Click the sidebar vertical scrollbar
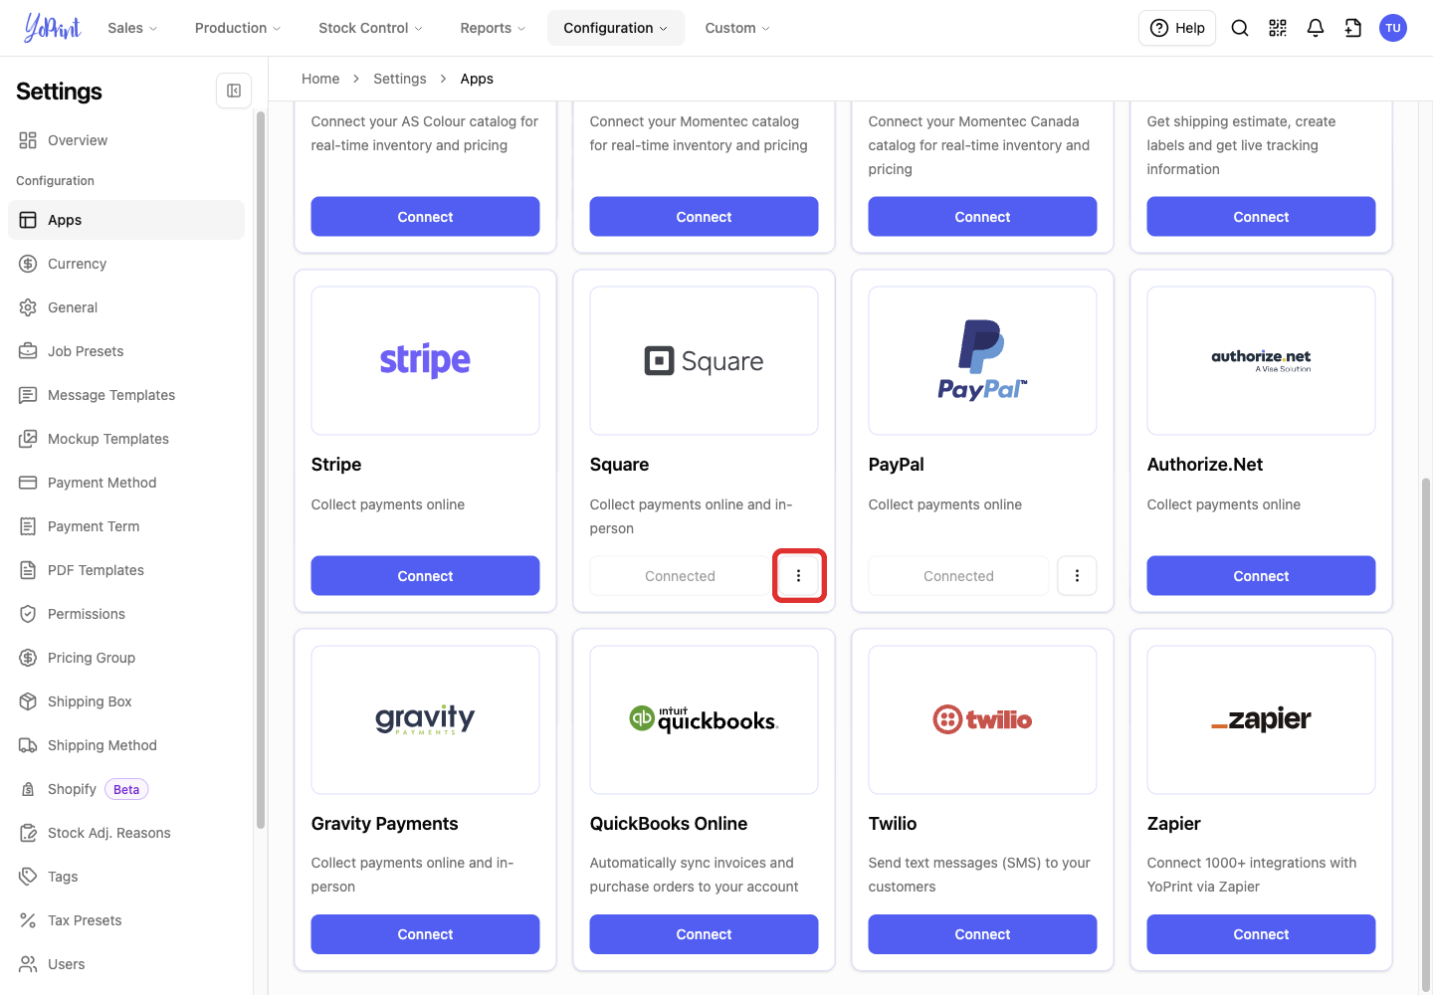1433x995 pixels. [x=261, y=470]
